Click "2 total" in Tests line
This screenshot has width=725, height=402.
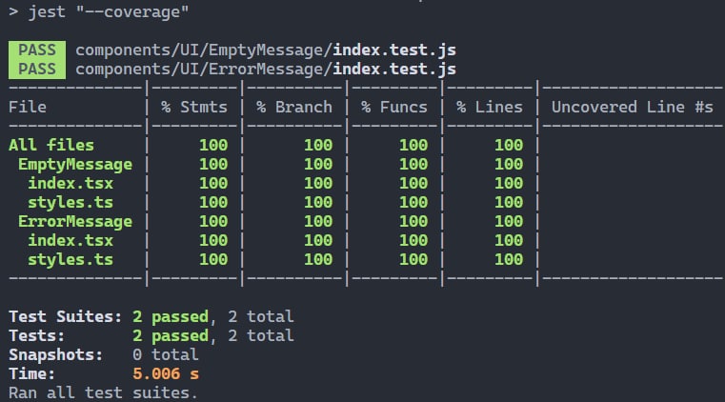[261, 336]
